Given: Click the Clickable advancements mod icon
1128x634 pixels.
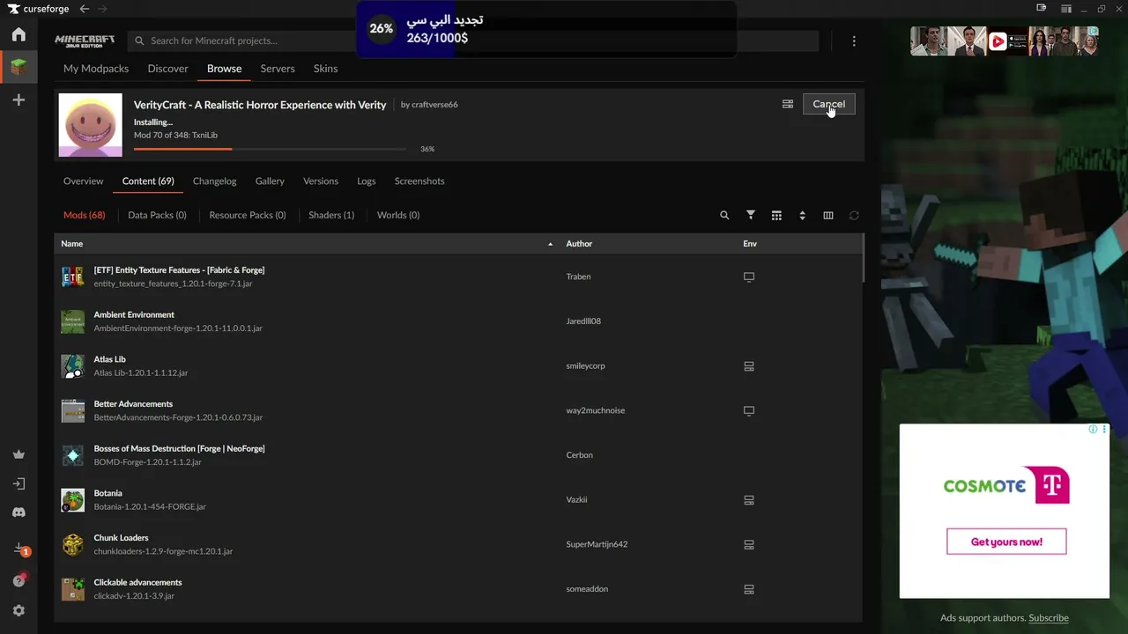Looking at the screenshot, I should point(73,589).
